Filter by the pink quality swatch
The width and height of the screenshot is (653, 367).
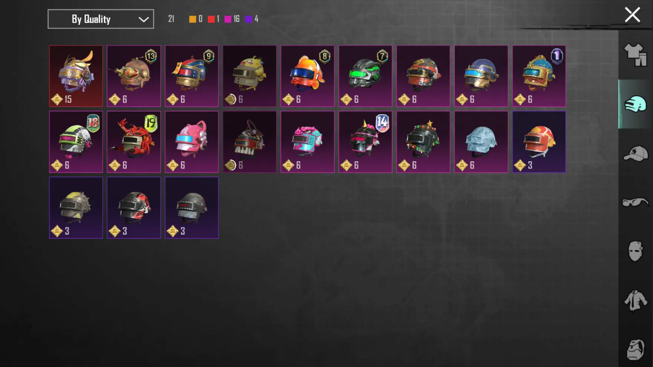tap(228, 19)
